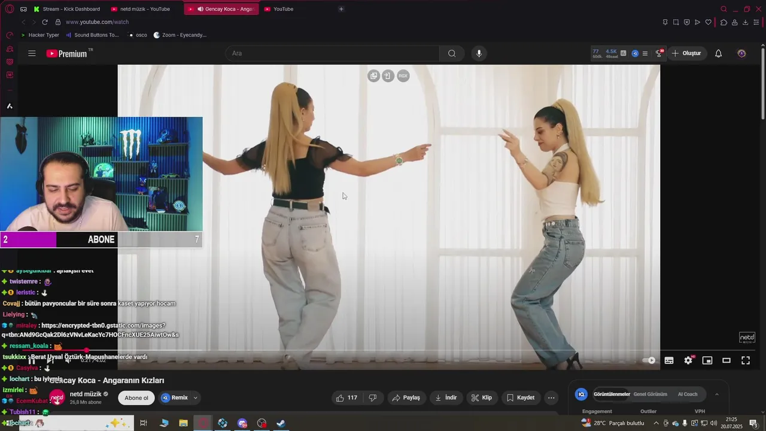Open Opera browser main menu logo
The height and width of the screenshot is (431, 766).
pyautogui.click(x=10, y=9)
